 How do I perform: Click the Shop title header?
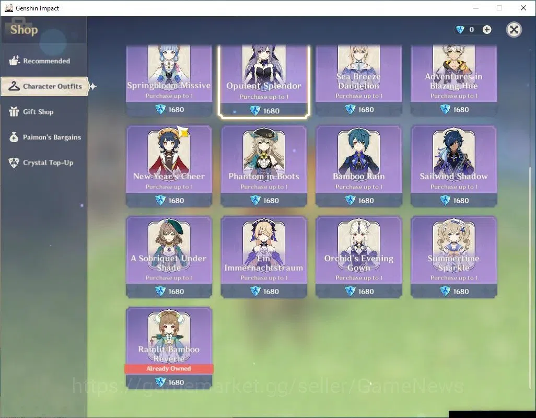click(24, 30)
